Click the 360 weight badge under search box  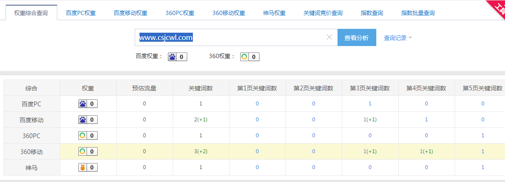pos(250,56)
